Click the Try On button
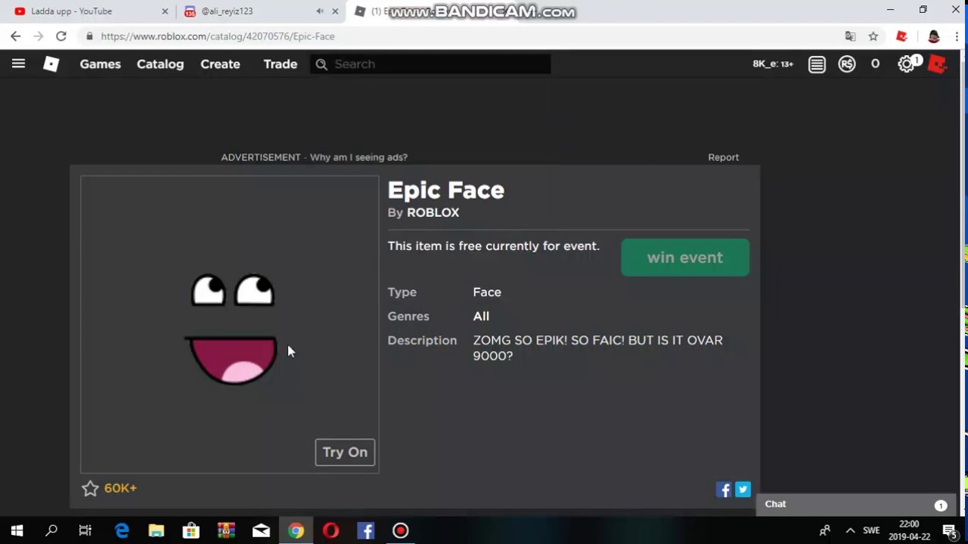The width and height of the screenshot is (968, 544). pos(345,453)
